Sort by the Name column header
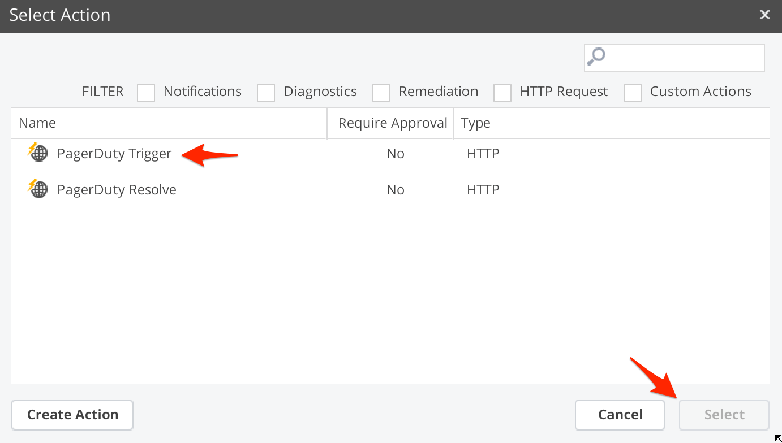This screenshot has width=782, height=443. pyautogui.click(x=37, y=123)
